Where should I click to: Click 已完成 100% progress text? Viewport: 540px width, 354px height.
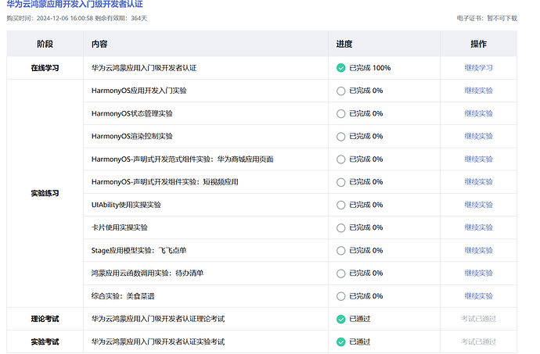[x=370, y=68]
